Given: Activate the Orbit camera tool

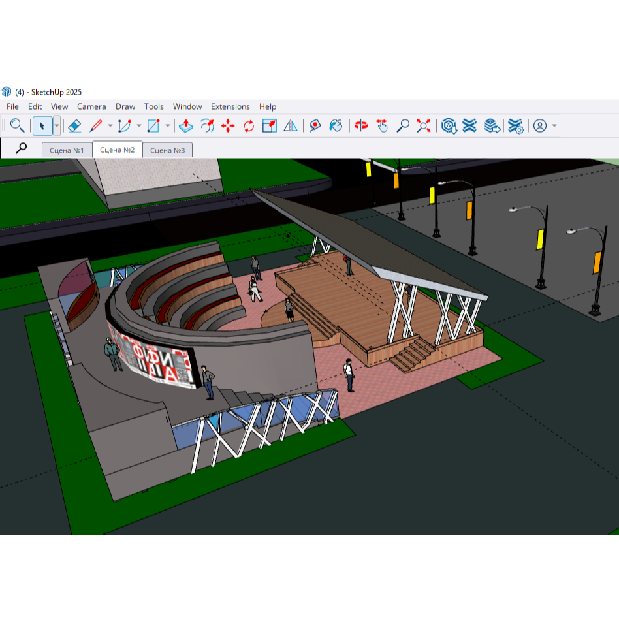Looking at the screenshot, I should click(x=361, y=125).
